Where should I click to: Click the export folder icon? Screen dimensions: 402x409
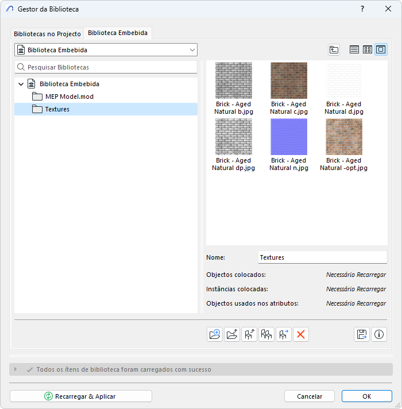(232, 334)
